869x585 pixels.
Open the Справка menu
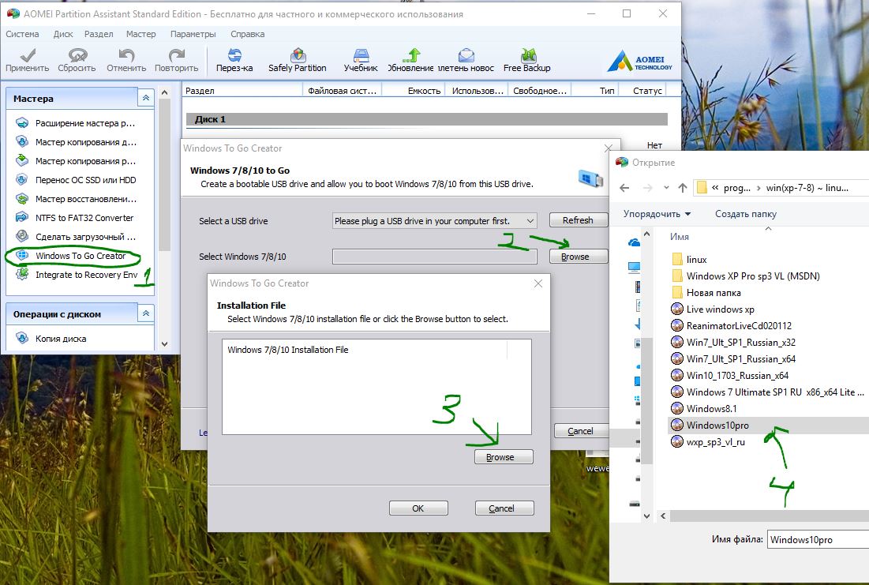click(247, 34)
